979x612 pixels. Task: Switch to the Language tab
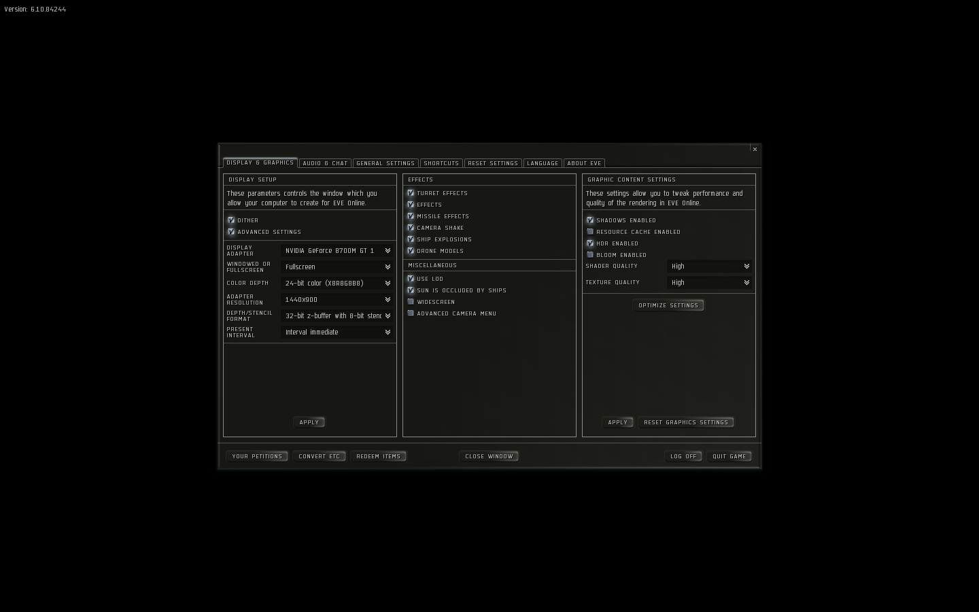point(543,163)
